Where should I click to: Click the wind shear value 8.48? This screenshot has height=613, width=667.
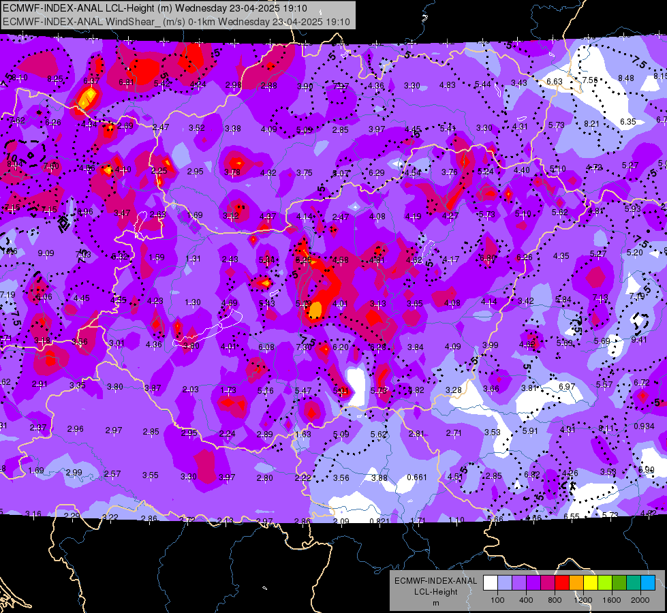click(x=625, y=78)
